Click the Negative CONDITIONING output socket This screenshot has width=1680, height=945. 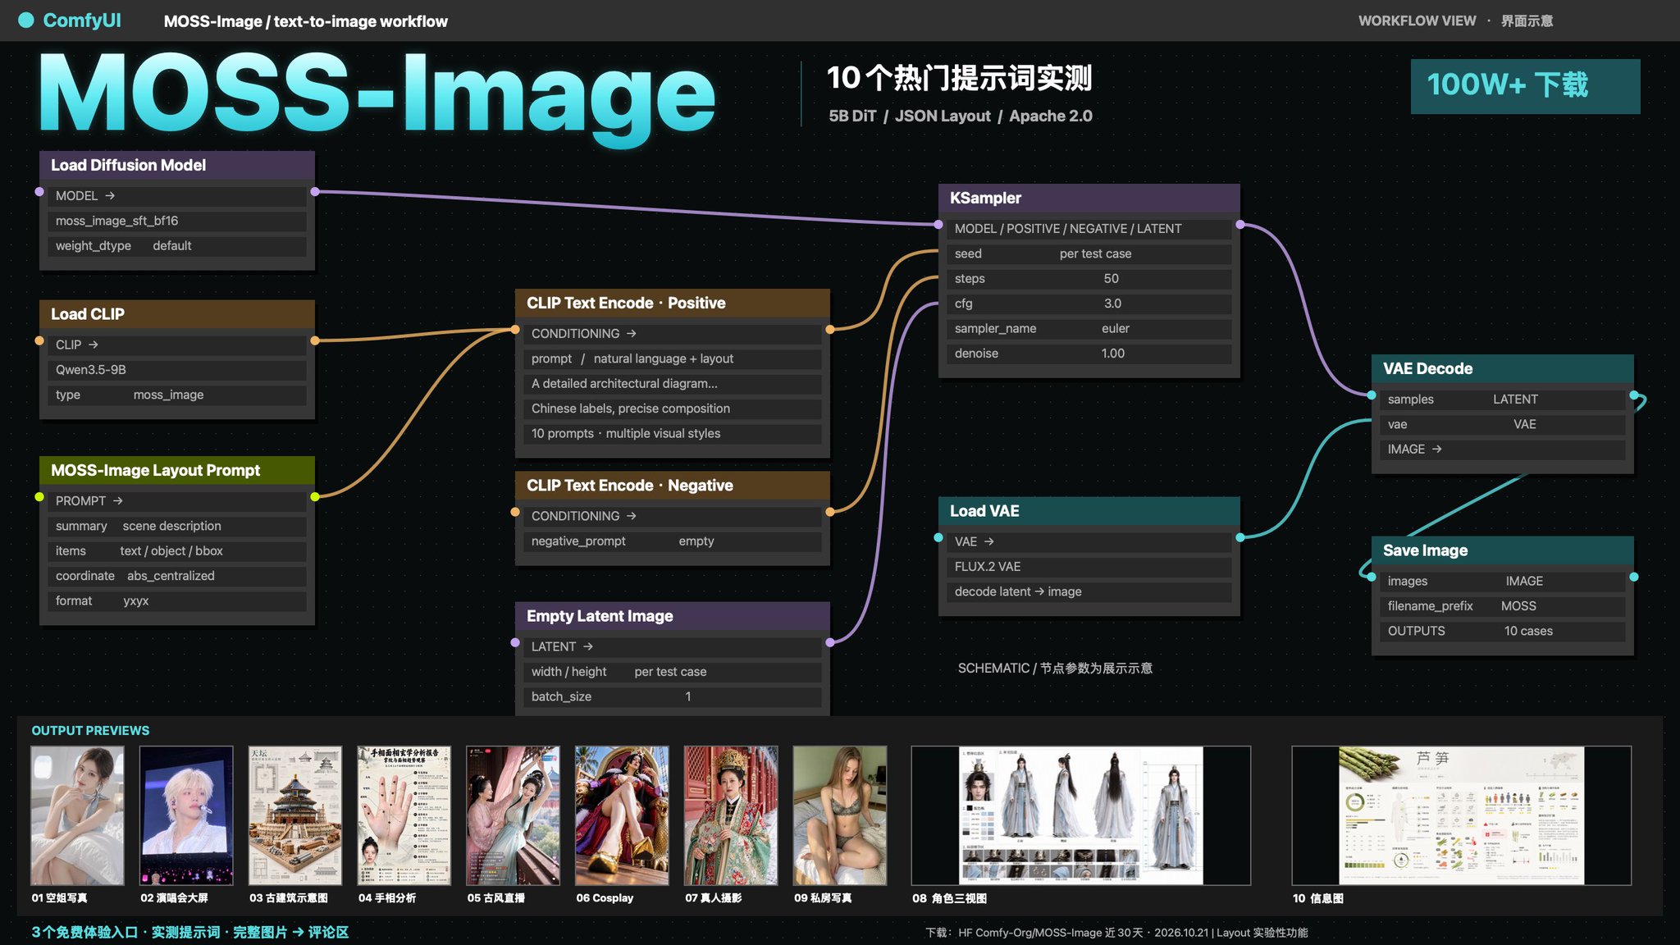[830, 512]
